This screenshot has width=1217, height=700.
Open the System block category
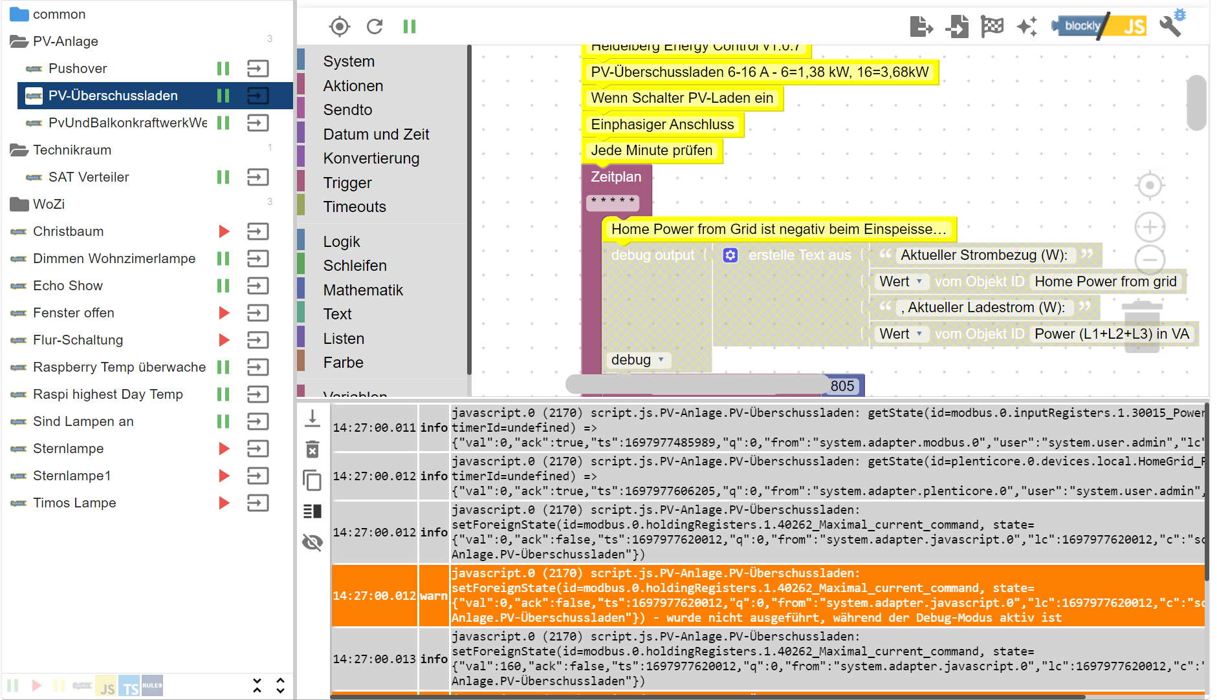pyautogui.click(x=349, y=61)
